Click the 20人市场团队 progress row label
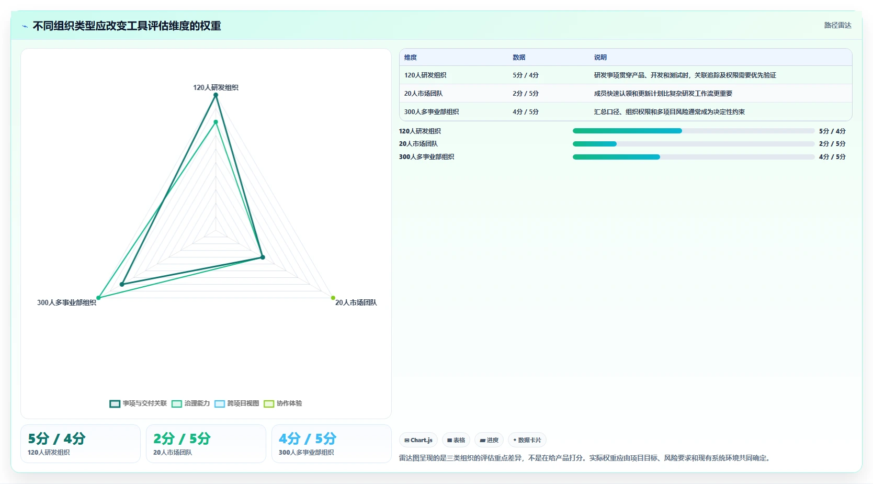873x484 pixels. [x=418, y=144]
